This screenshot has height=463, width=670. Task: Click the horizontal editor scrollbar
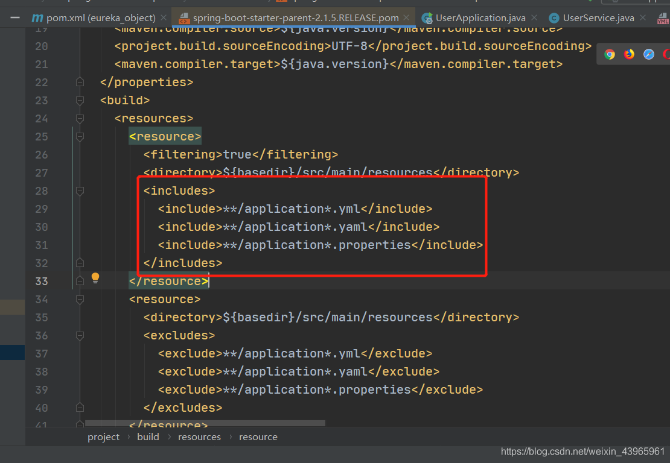(x=205, y=423)
